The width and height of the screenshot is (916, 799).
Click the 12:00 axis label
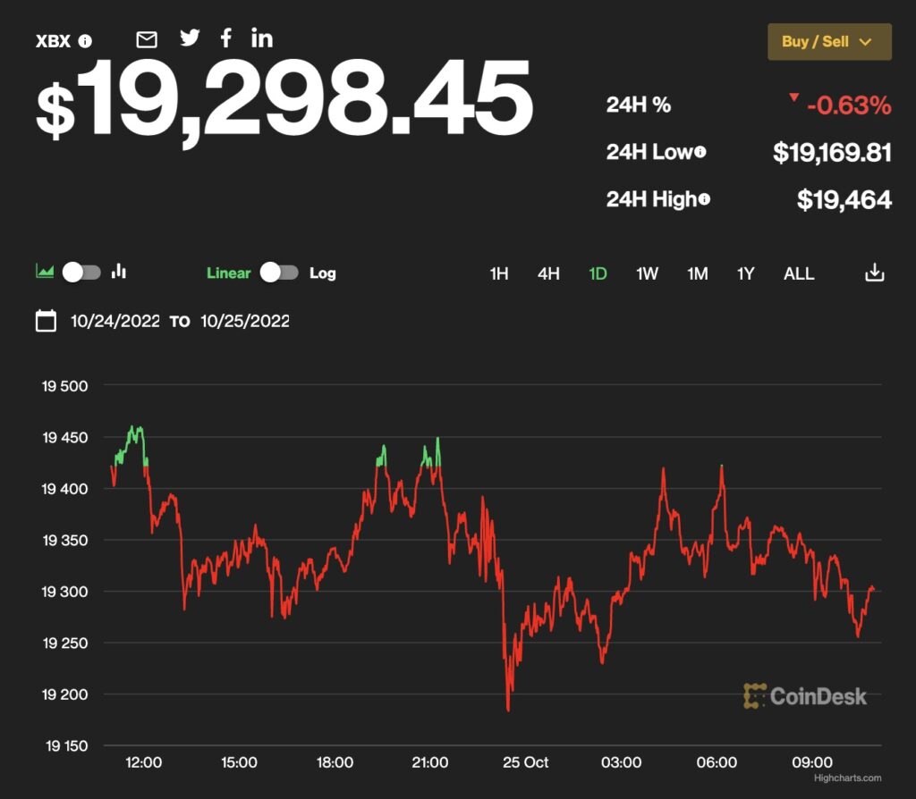click(x=144, y=762)
